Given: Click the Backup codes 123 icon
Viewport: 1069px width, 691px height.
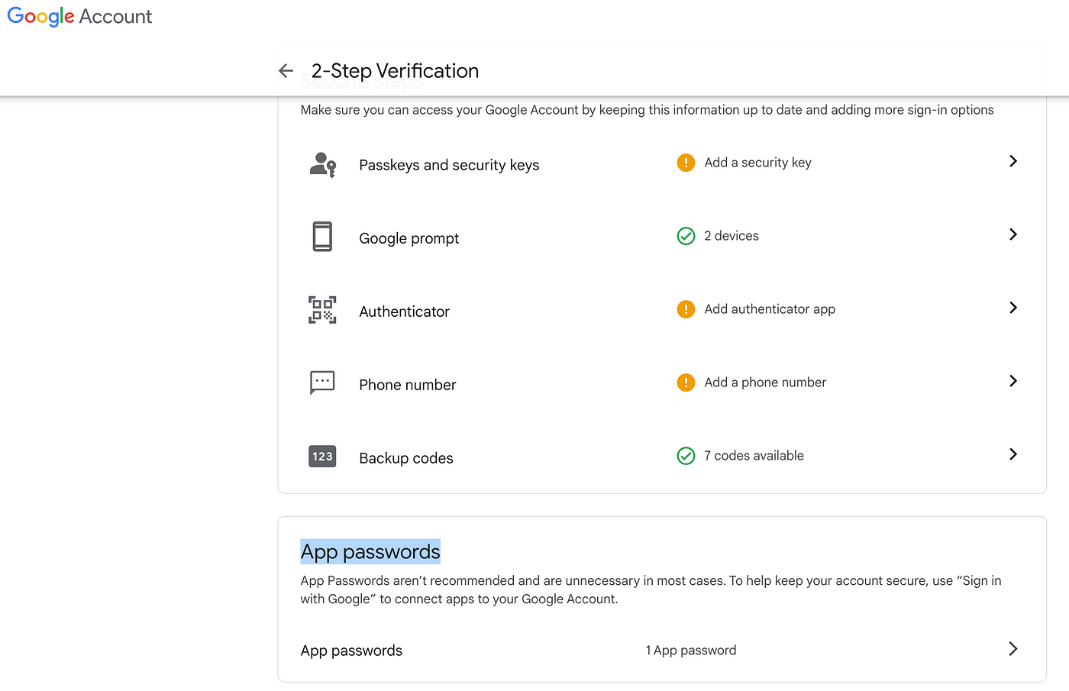Looking at the screenshot, I should 322,457.
